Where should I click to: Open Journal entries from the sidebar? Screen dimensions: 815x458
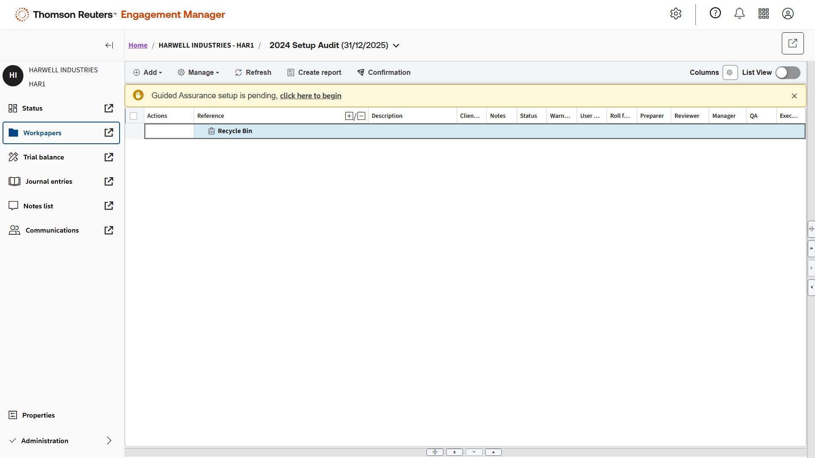(x=49, y=182)
